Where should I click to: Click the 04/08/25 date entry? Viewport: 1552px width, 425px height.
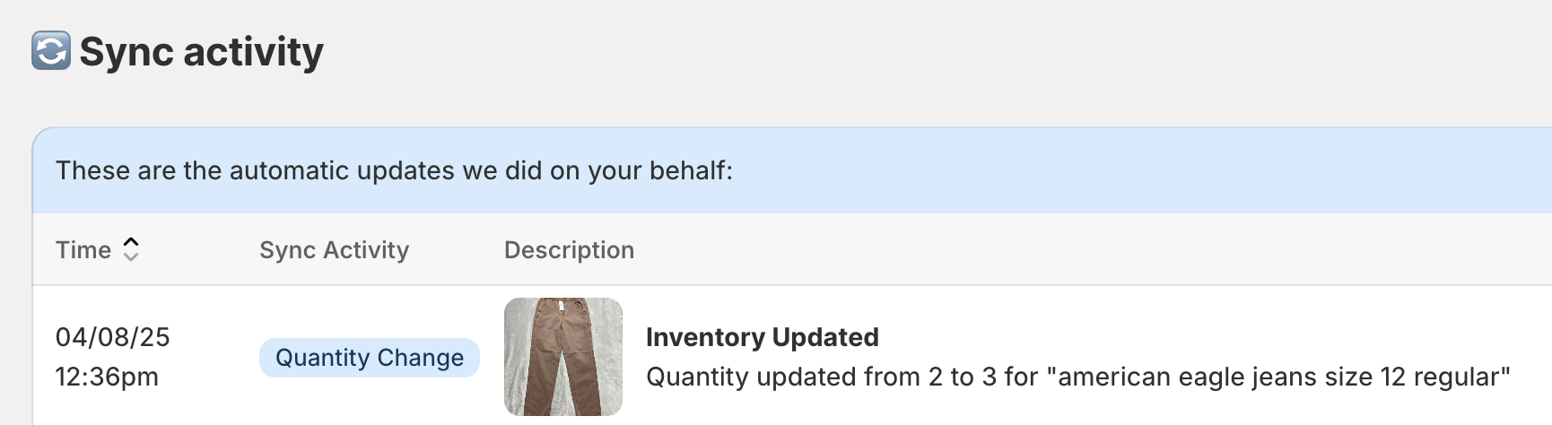[113, 337]
